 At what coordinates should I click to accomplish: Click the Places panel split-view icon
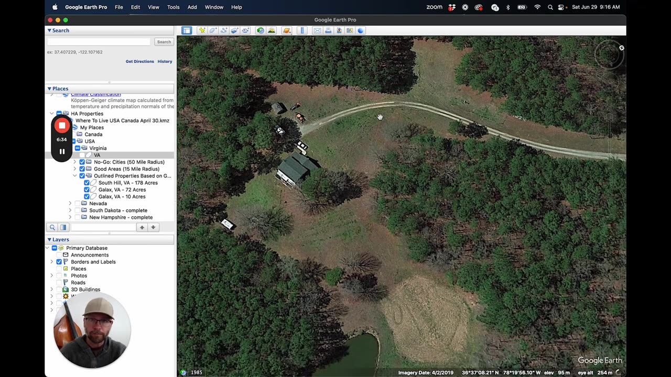tap(63, 227)
